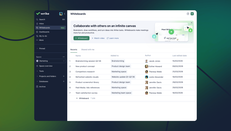Open Search in the sidebar
Image resolution: width=231 pixels, height=131 pixels.
(x=51, y=19)
